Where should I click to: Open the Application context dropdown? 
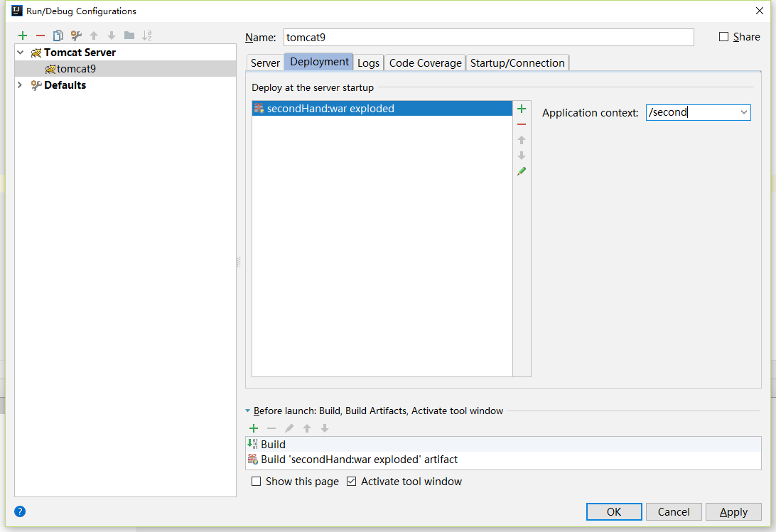click(743, 112)
